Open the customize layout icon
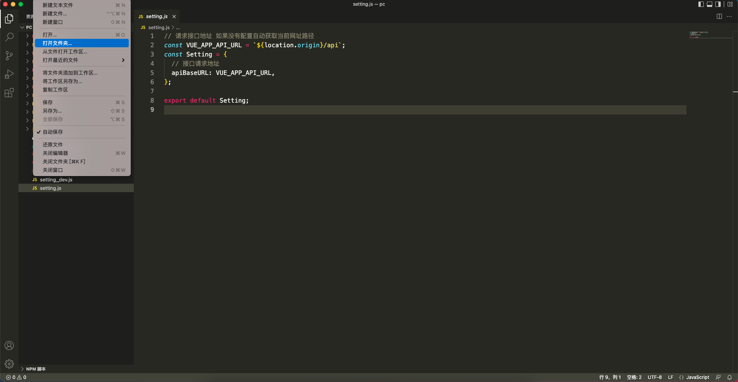The height and width of the screenshot is (382, 738). pyautogui.click(x=730, y=4)
